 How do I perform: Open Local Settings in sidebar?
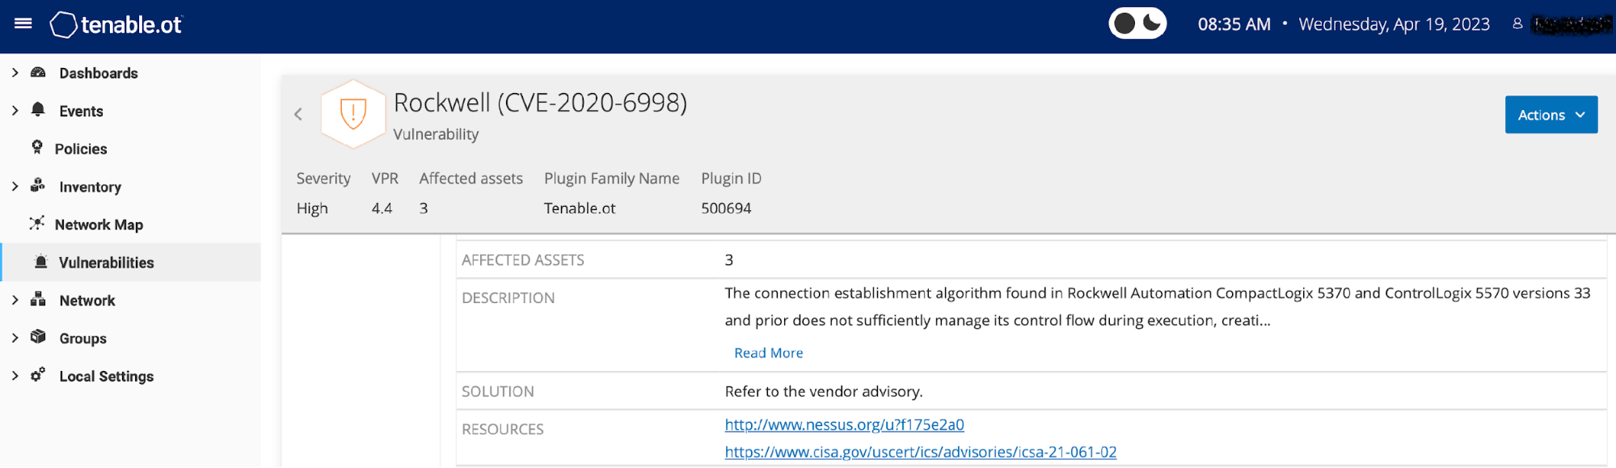(x=107, y=377)
